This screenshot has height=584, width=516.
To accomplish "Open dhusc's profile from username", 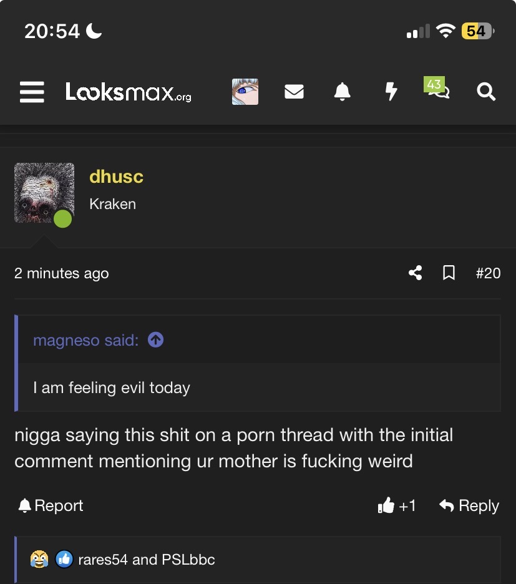I will (x=116, y=177).
